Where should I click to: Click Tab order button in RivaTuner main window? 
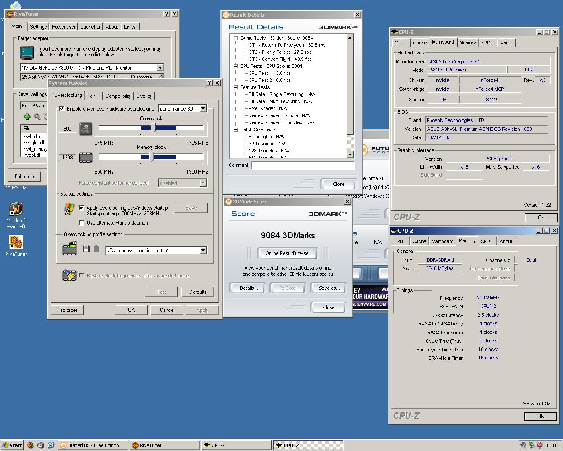tap(24, 177)
